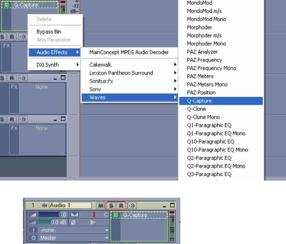The height and width of the screenshot is (244, 286).
Task: Open the Audio Effects submenu
Action: pos(55,52)
